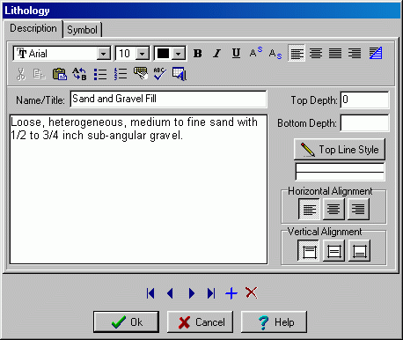
Task: Center text using toolbar icon
Action: 316,54
